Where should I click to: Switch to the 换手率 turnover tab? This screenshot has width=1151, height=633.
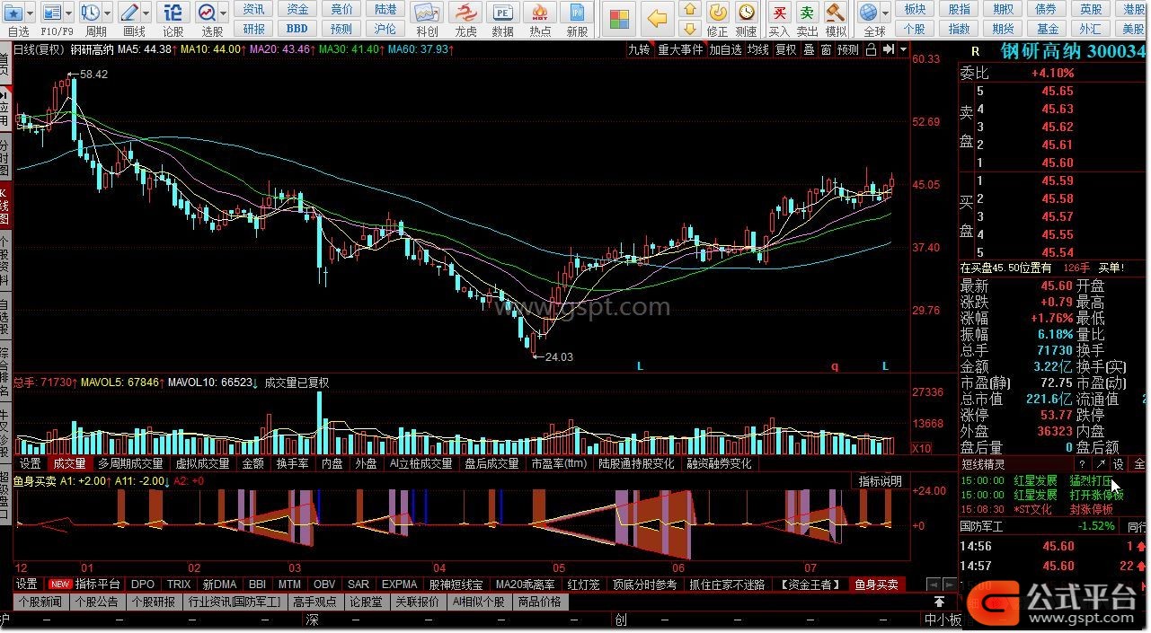click(x=292, y=464)
